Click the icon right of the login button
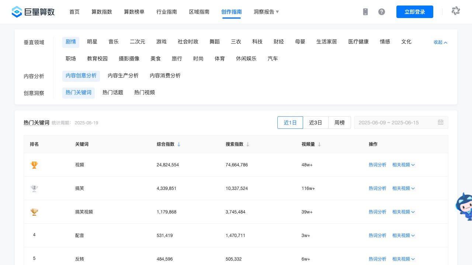The width and height of the screenshot is (472, 265). pyautogui.click(x=456, y=11)
